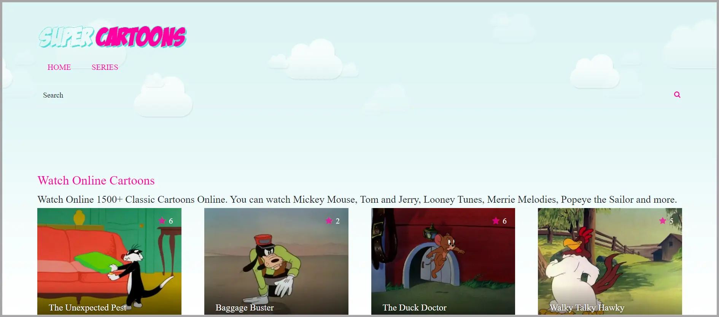The width and height of the screenshot is (719, 317).
Task: Open the SERIES menu item
Action: click(x=105, y=67)
